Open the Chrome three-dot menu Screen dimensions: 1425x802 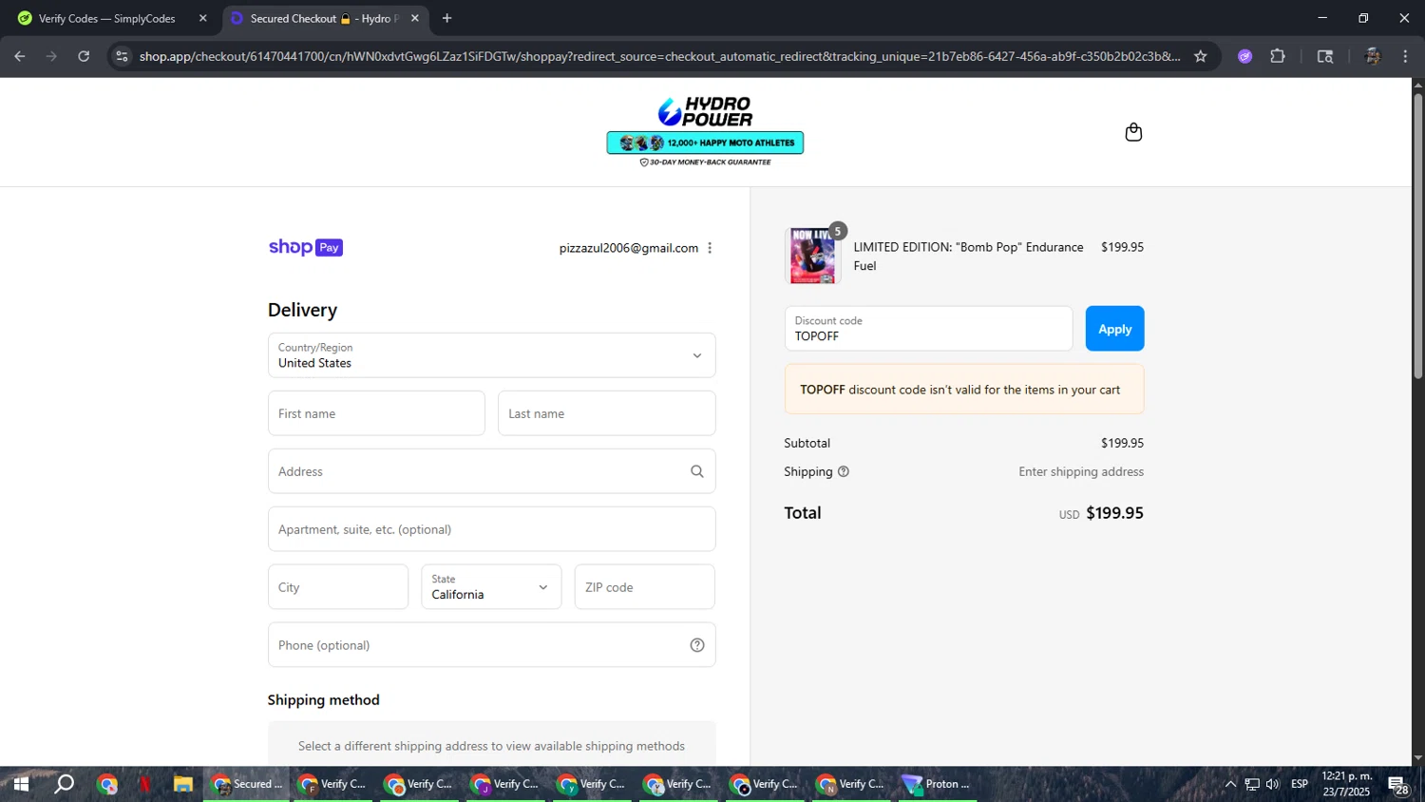click(1405, 56)
